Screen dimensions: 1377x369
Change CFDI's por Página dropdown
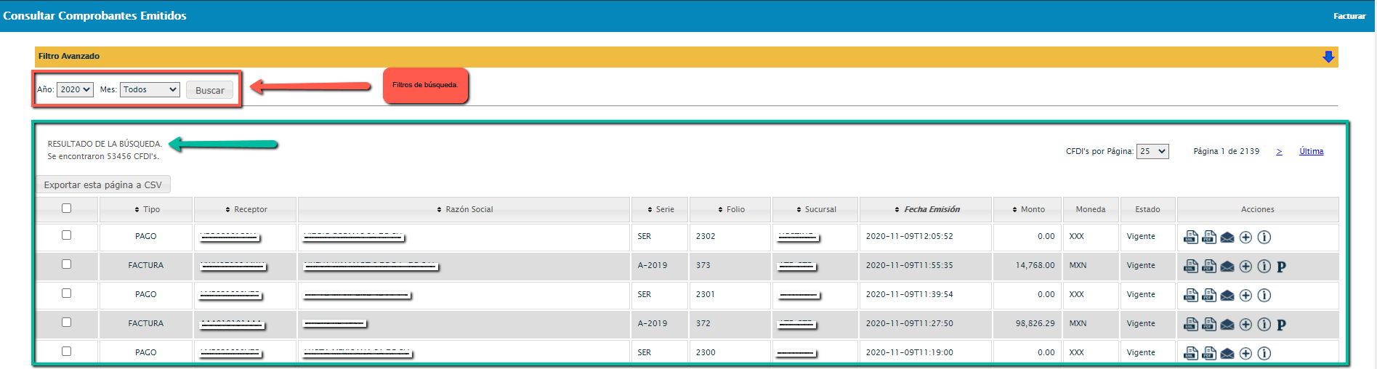[x=1152, y=151]
